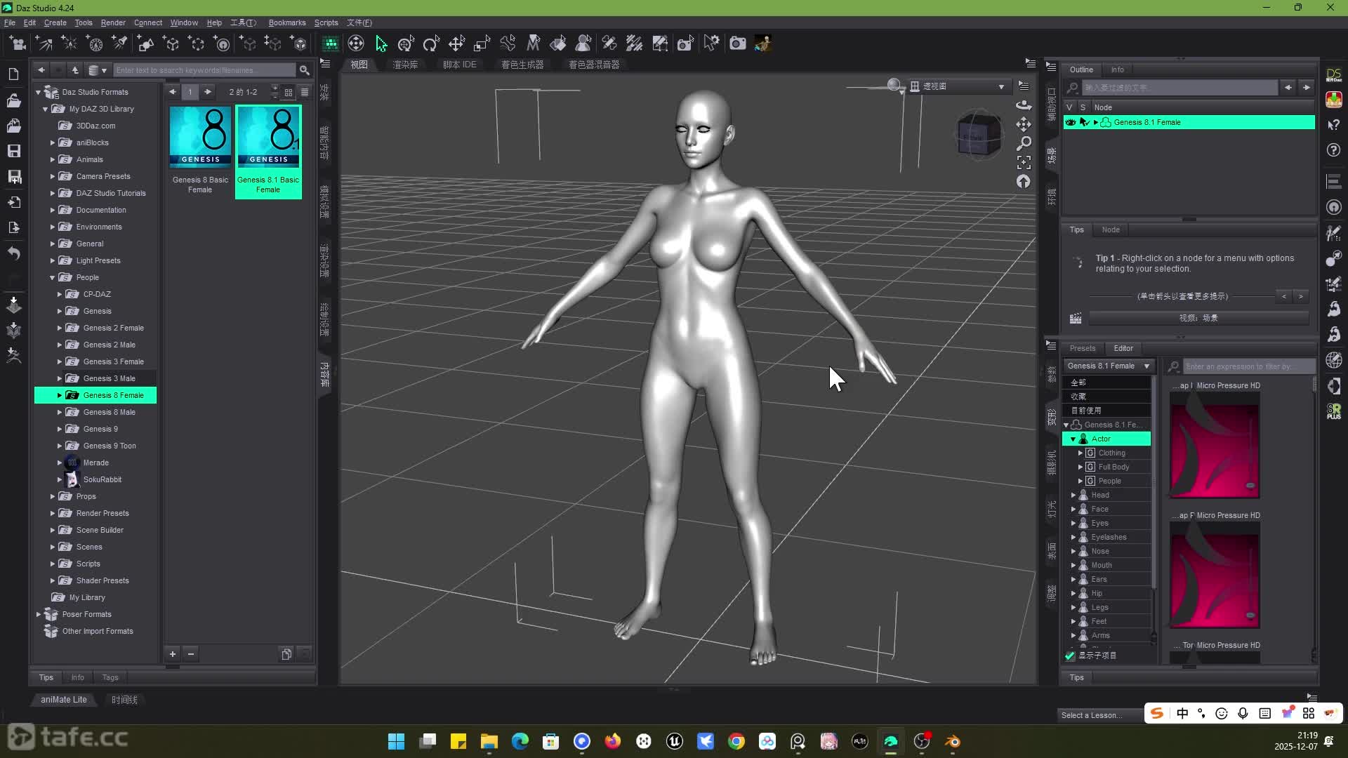This screenshot has height=758, width=1348.
Task: Open the Render menu
Action: [x=112, y=22]
